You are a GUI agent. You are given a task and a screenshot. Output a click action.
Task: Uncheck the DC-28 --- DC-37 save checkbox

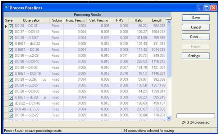point(11,26)
